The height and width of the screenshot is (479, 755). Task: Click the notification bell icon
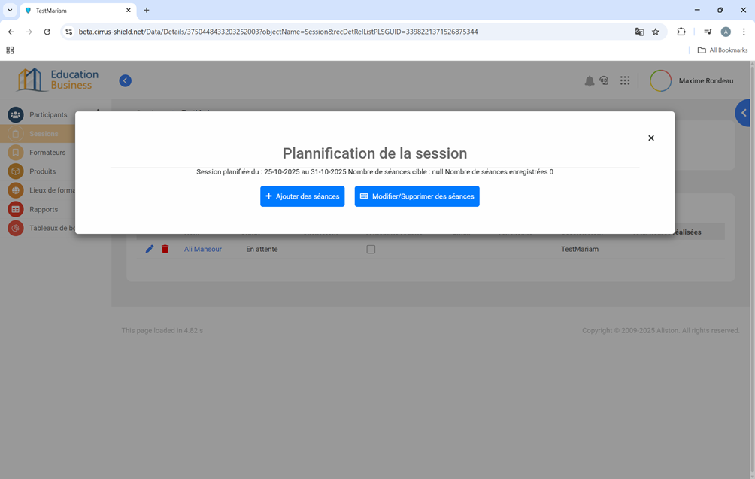point(589,81)
